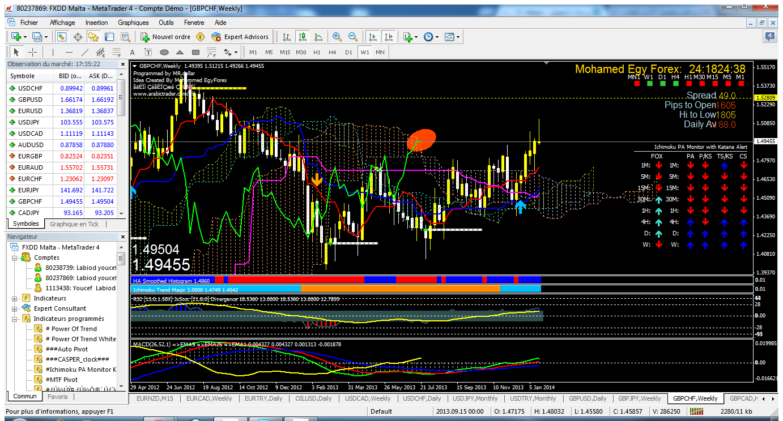783x421 pixels.
Task: Open the Strategy Tester icon
Action: [x=125, y=37]
